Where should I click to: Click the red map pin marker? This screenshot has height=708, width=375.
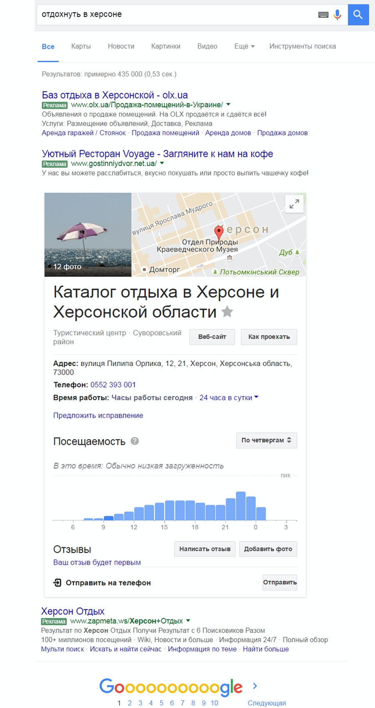219,232
